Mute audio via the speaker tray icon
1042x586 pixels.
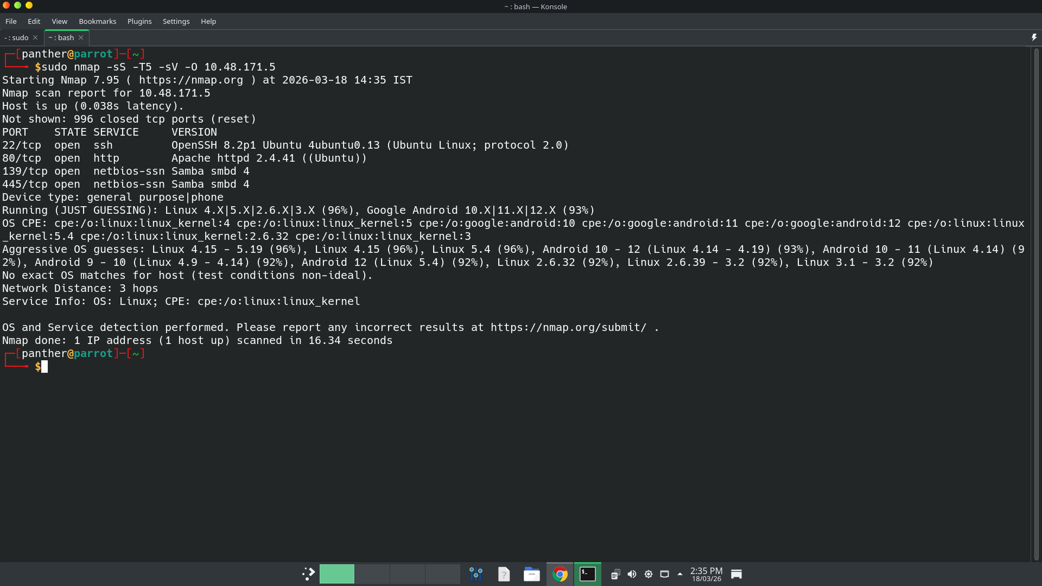pyautogui.click(x=632, y=574)
